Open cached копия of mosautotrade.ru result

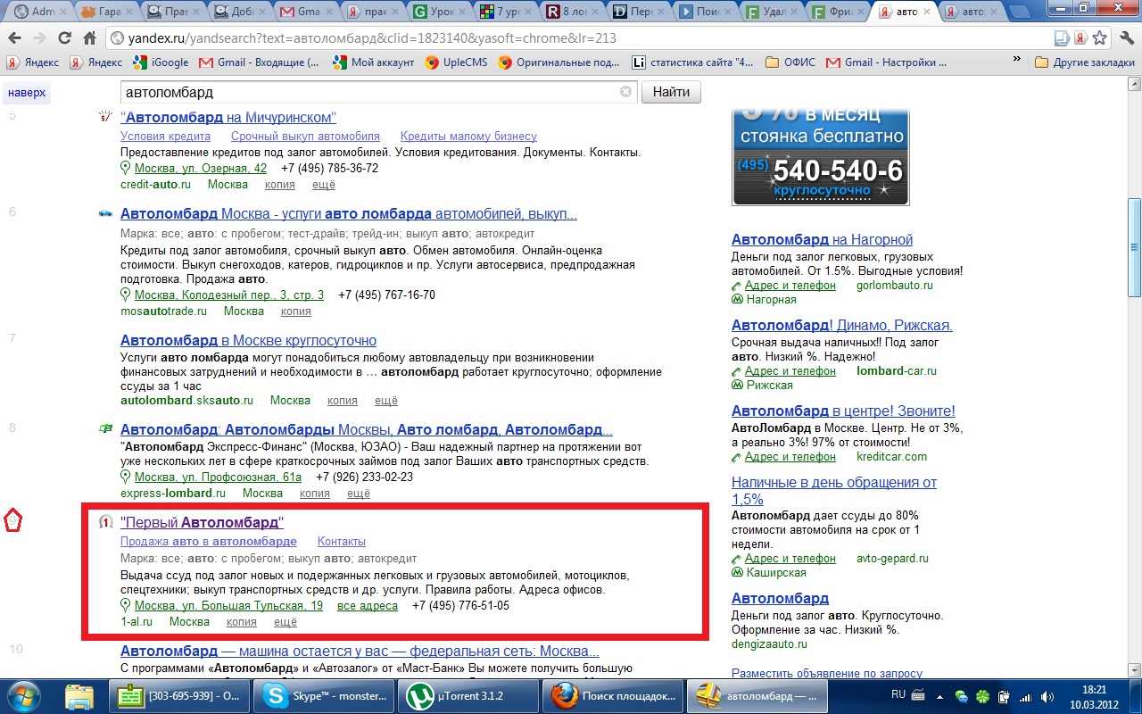(296, 311)
